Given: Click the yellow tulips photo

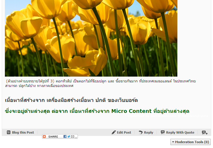Looking at the screenshot, I should pyautogui.click(x=91, y=37).
